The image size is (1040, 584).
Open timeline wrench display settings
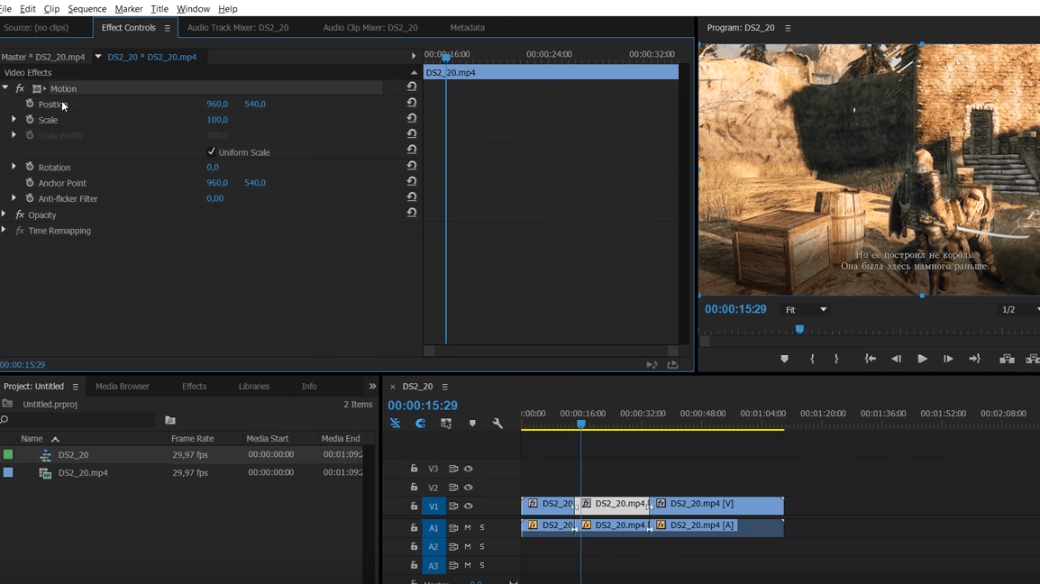[x=497, y=424]
